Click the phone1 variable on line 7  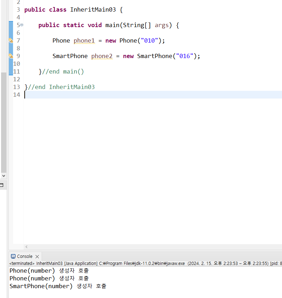click(x=84, y=41)
